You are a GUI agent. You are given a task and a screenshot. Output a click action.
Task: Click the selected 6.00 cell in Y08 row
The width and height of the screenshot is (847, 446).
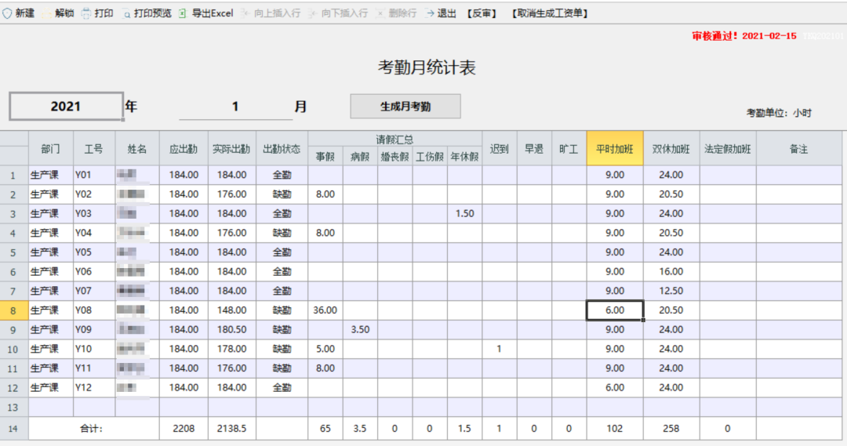click(615, 310)
